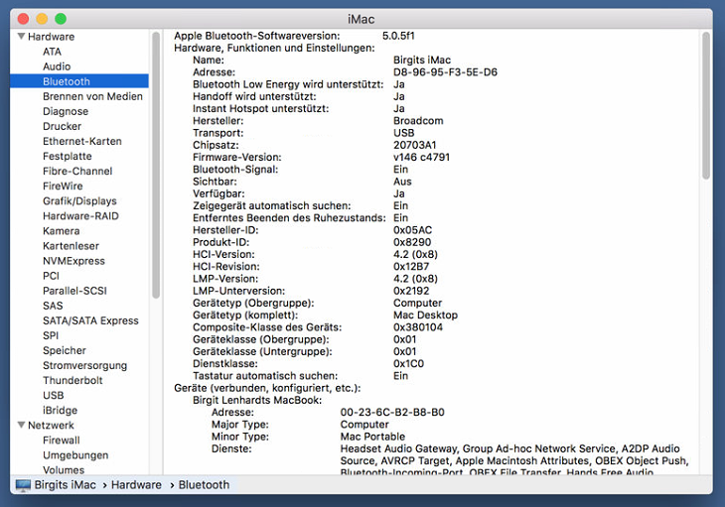Viewport: 725px width, 507px height.
Task: Click the HCI-Revision value 0x12B7
Action: coord(411,267)
